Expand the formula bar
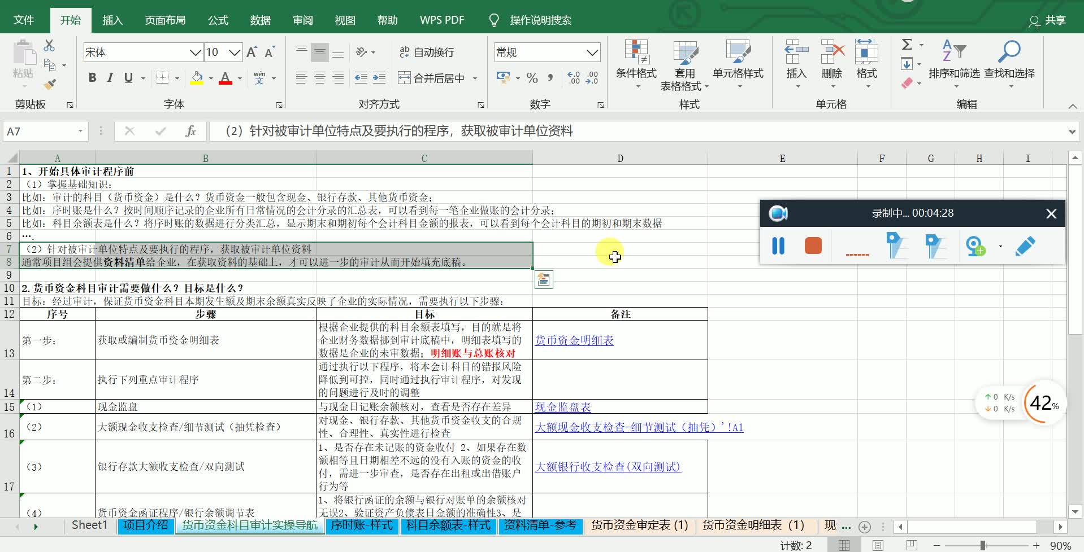The height and width of the screenshot is (552, 1084). click(x=1072, y=132)
